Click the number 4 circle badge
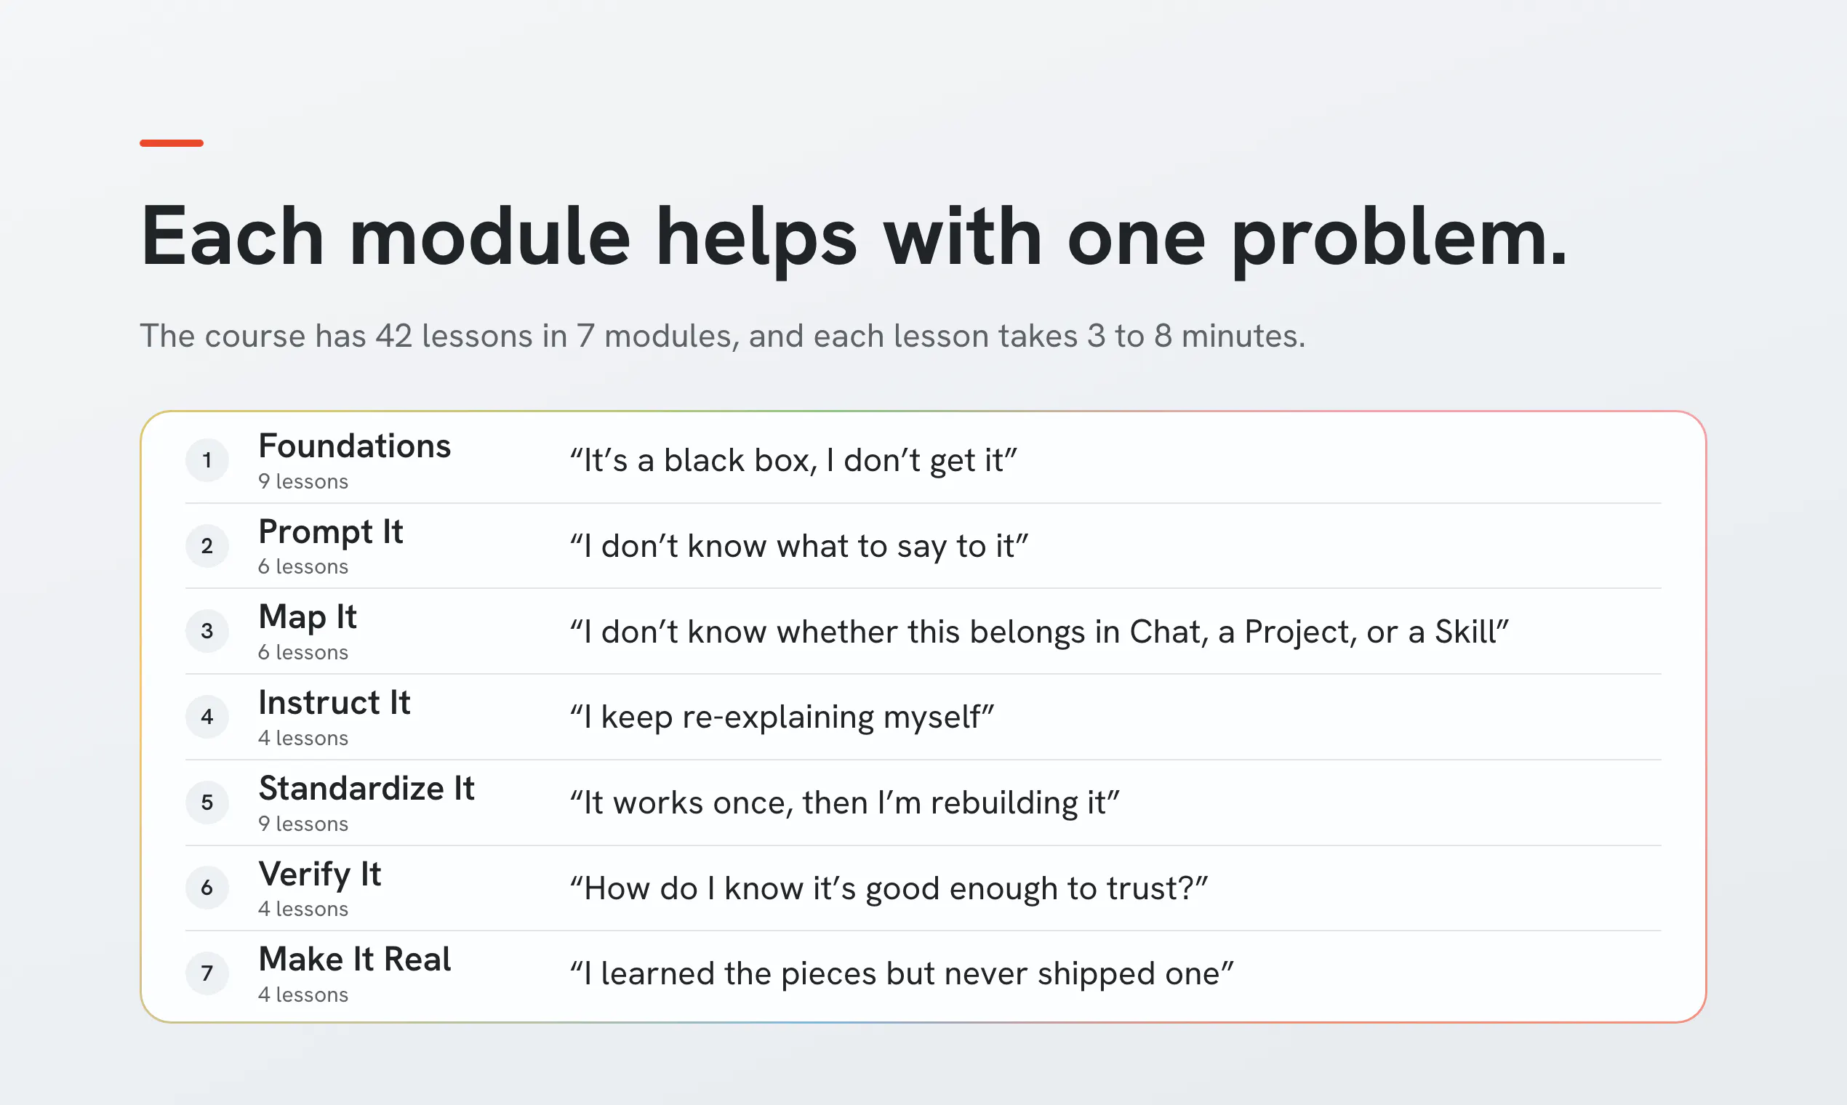The height and width of the screenshot is (1105, 1847). pyautogui.click(x=207, y=717)
